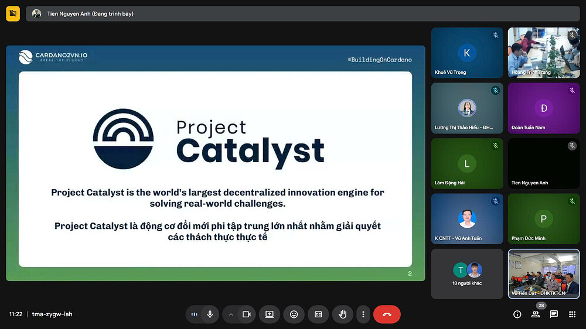Click presenter avatar in top bar
The width and height of the screenshot is (586, 329).
tap(36, 14)
